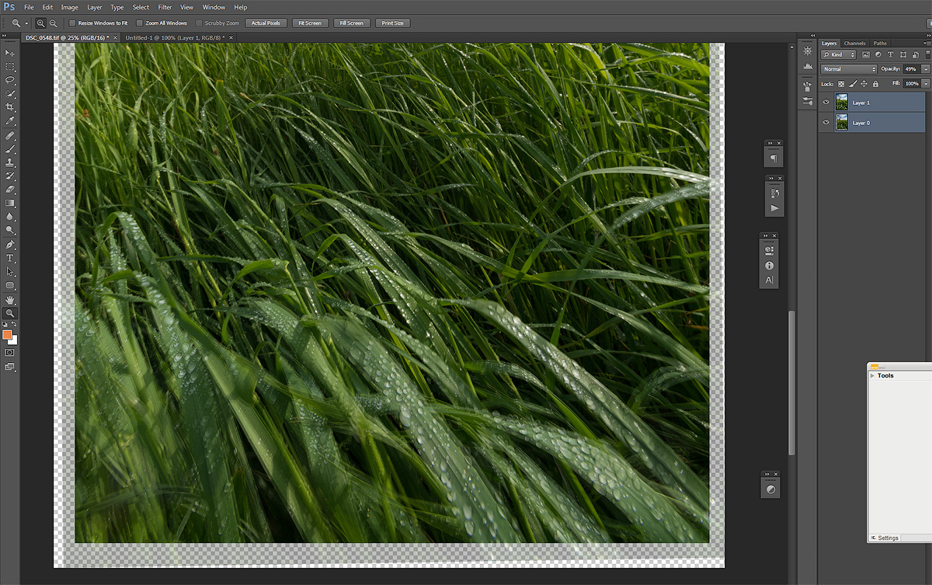Click the Fit Screen button
Image resolution: width=932 pixels, height=585 pixels.
click(310, 23)
